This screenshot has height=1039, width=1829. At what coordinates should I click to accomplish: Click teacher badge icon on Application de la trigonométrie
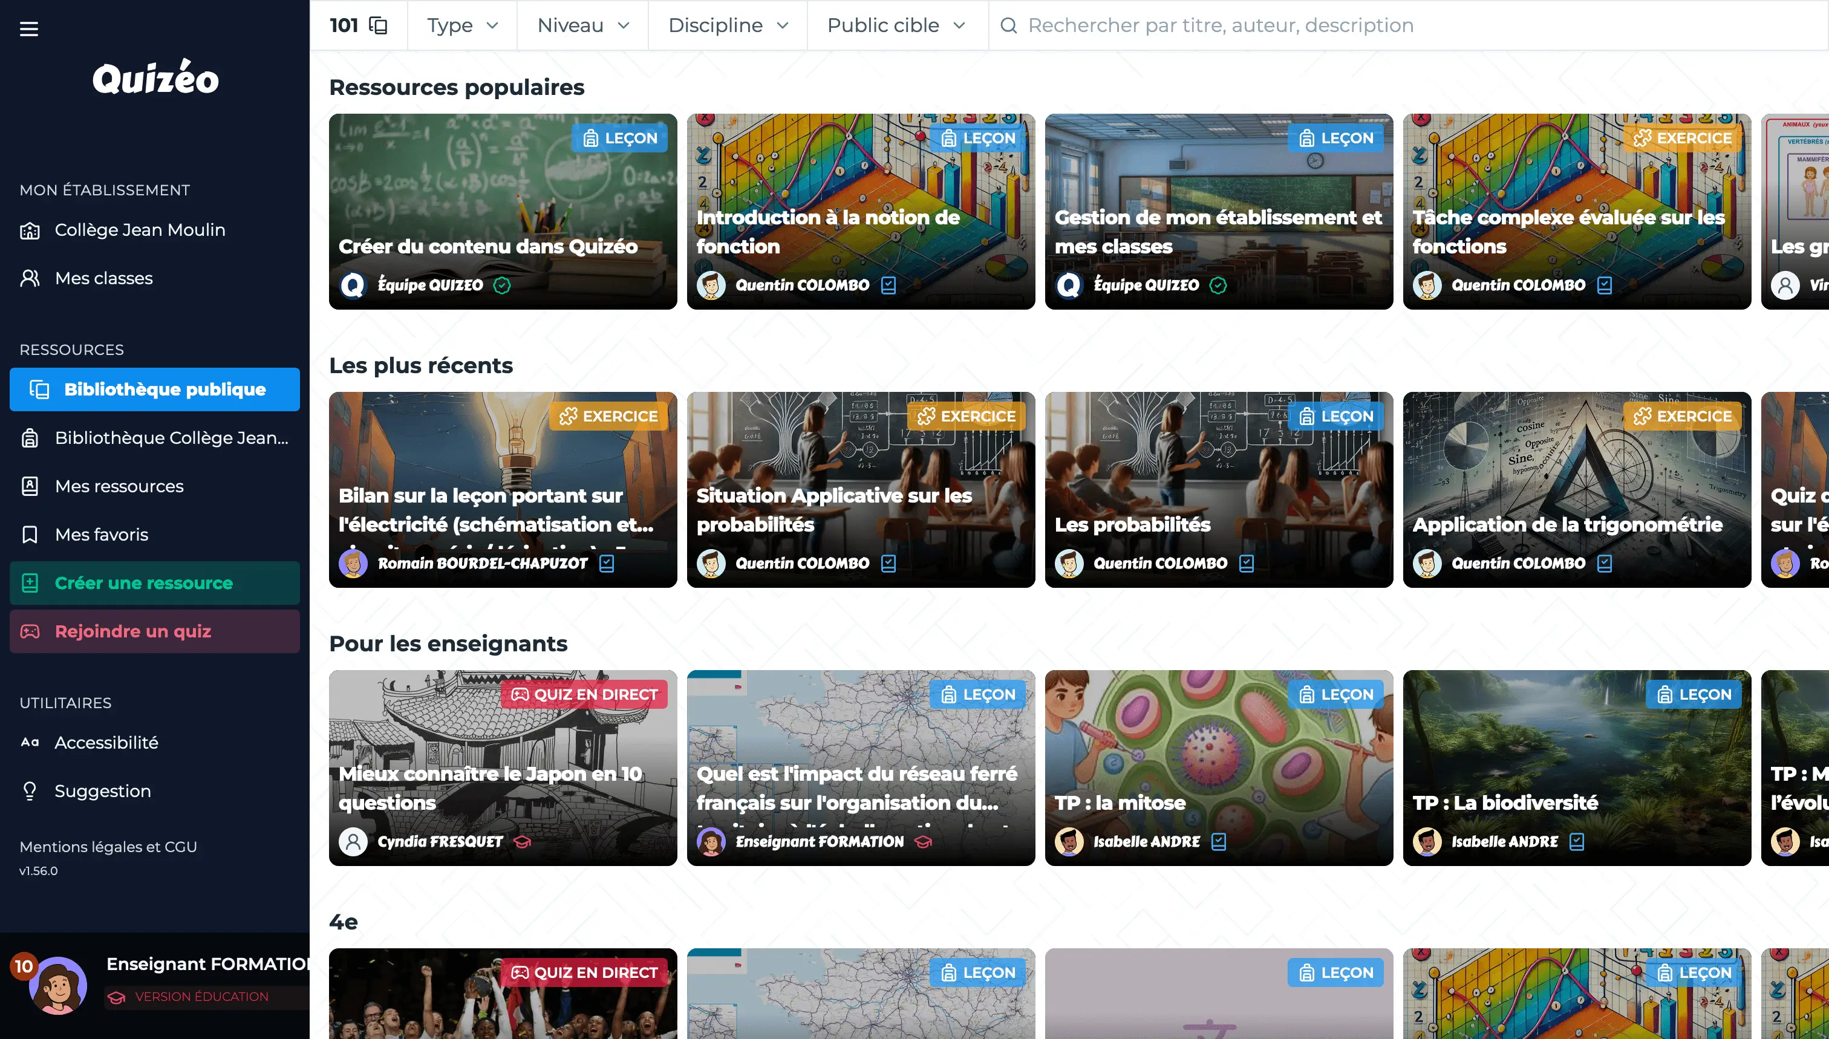(x=1604, y=564)
